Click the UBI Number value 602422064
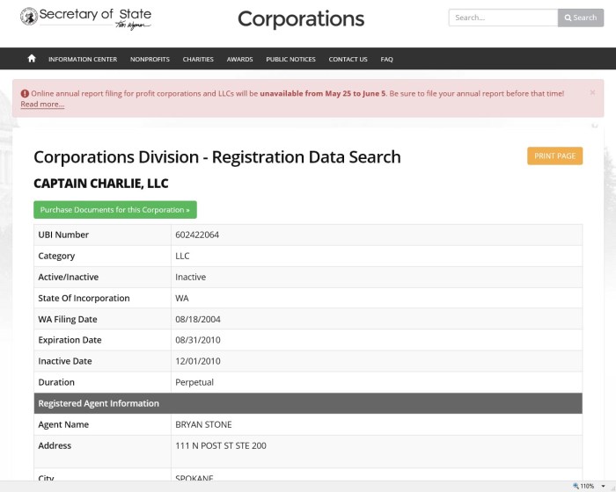Image resolution: width=616 pixels, height=492 pixels. 197,235
